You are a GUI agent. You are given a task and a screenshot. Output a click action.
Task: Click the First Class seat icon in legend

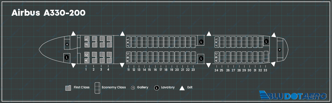pos(68,88)
